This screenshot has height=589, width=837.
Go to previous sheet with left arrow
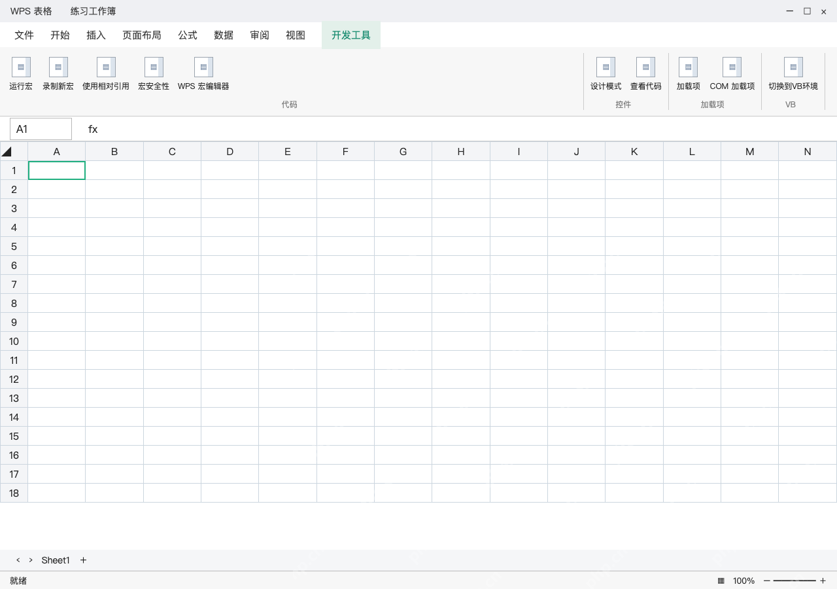click(x=18, y=560)
